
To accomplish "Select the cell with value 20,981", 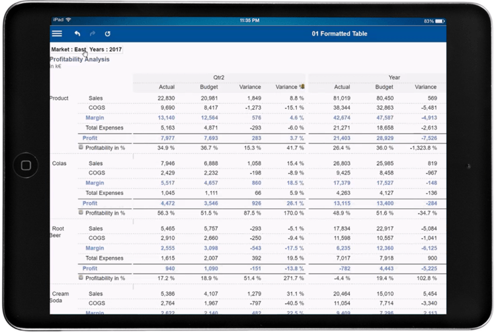I will tap(209, 98).
